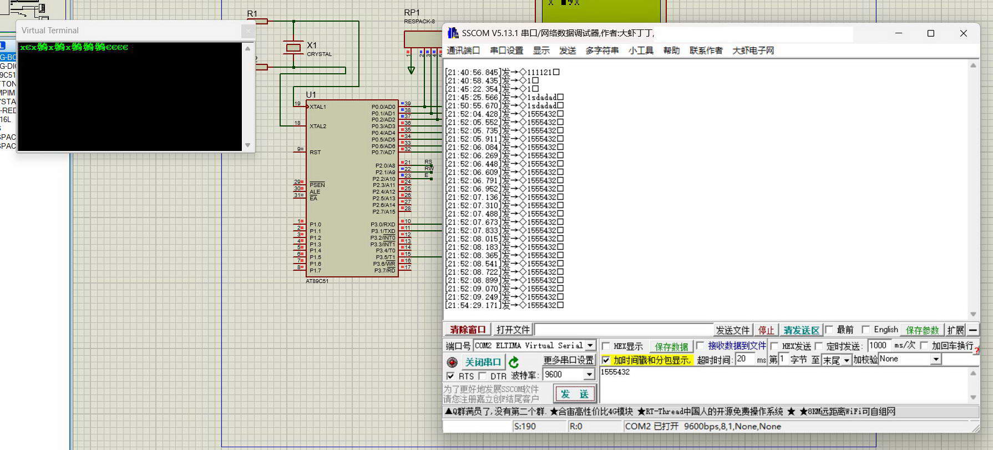This screenshot has width=993, height=450.
Task: Click the 发送 send button
Action: (575, 394)
